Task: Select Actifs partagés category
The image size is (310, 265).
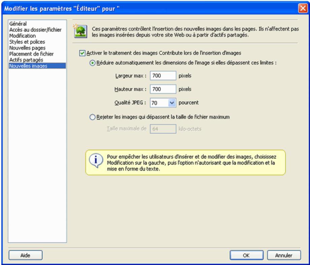Action: pos(37,60)
